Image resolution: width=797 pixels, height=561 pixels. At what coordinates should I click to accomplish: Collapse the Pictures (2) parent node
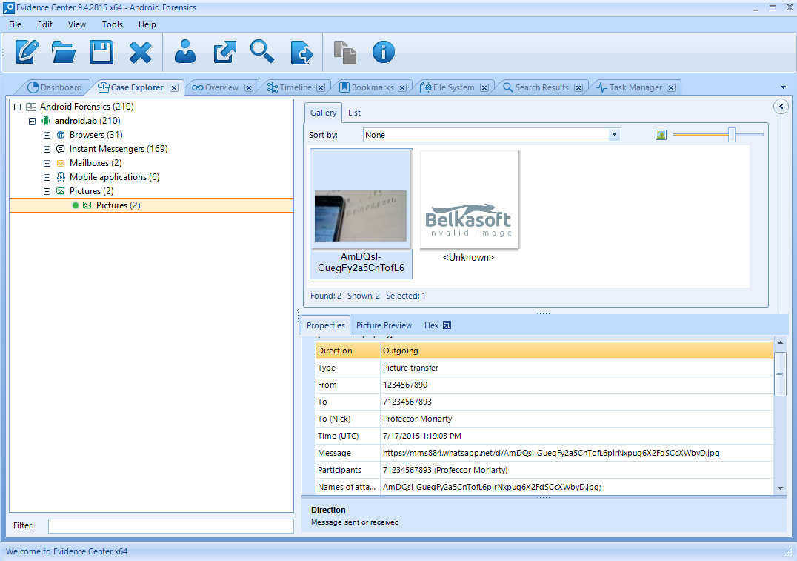coord(47,191)
